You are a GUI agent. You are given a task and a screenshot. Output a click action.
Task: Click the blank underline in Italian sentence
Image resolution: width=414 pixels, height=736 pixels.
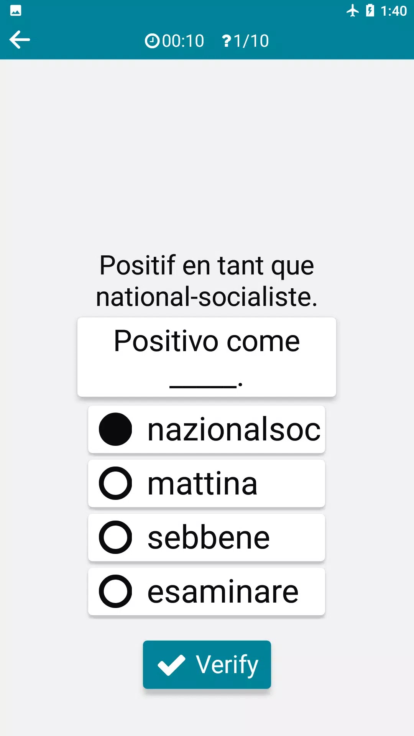[203, 385]
